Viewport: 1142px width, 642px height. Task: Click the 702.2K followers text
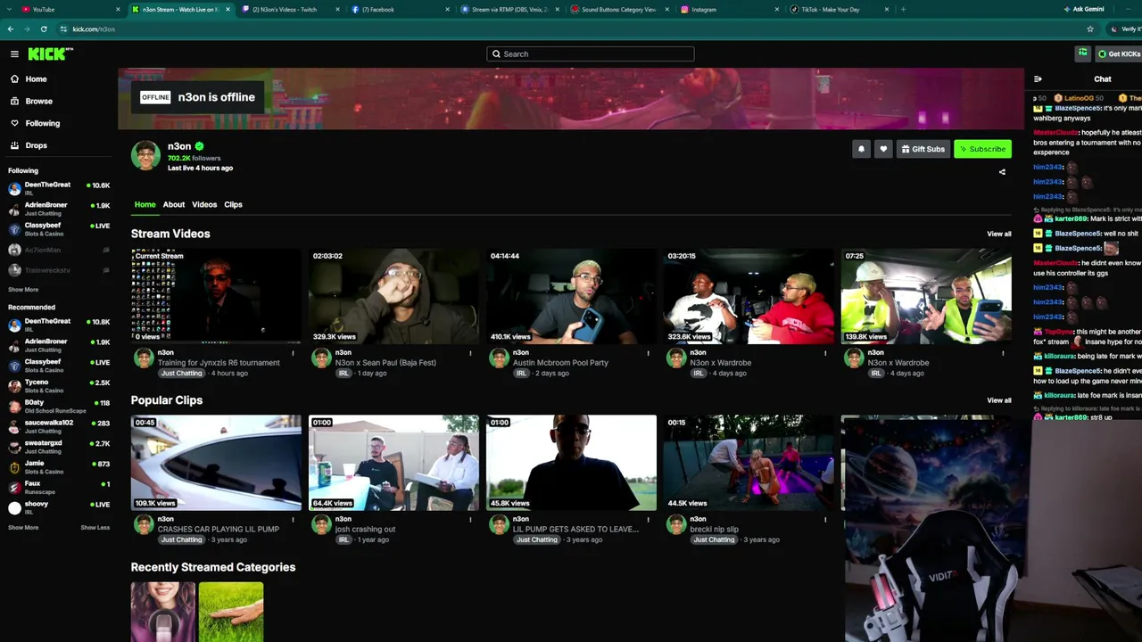(194, 158)
